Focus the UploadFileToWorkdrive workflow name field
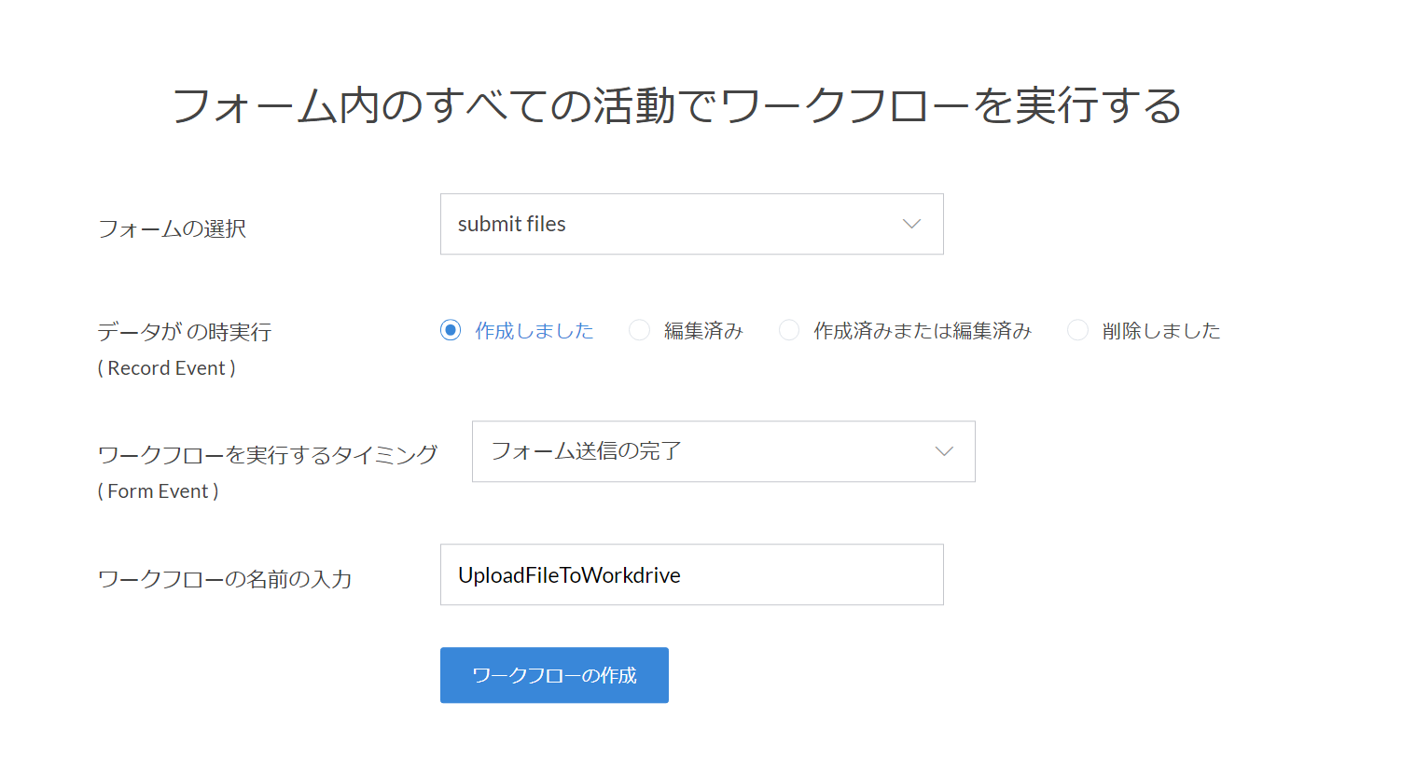 [x=691, y=574]
